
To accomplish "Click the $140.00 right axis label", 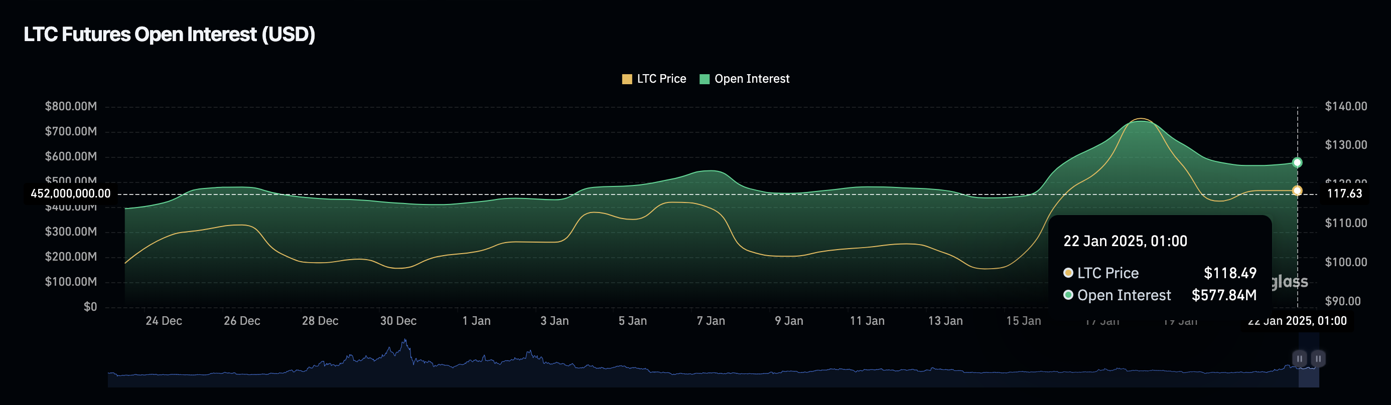I will click(x=1346, y=106).
